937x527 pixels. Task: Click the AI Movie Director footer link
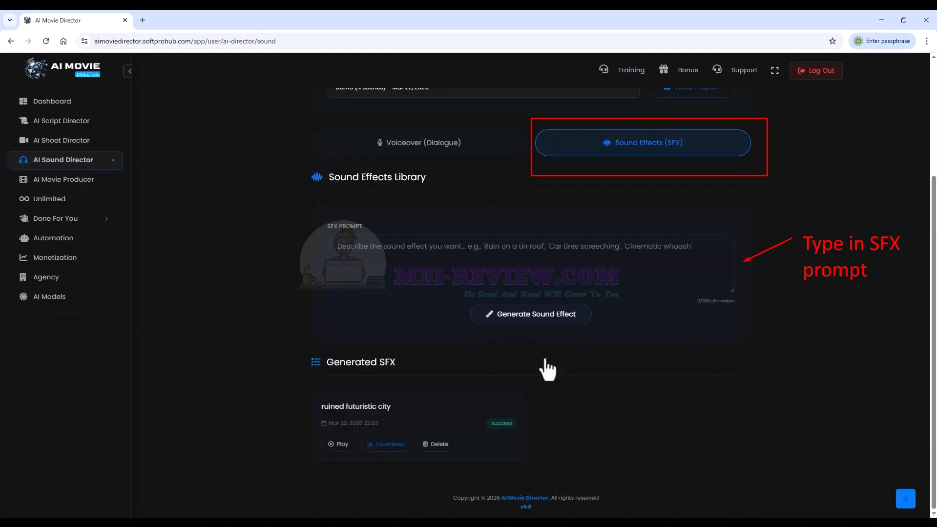click(524, 498)
